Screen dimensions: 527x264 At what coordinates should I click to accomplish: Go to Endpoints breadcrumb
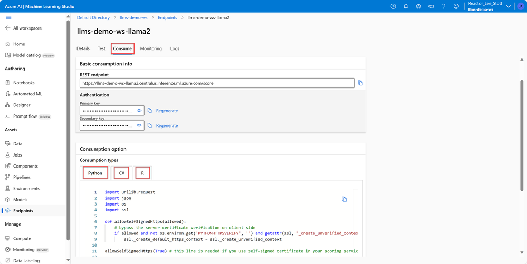tap(167, 17)
